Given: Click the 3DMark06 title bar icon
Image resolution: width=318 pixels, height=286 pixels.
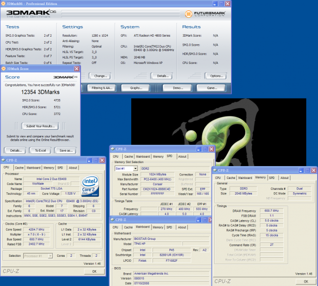Looking at the screenshot, I should (x=3, y=3).
